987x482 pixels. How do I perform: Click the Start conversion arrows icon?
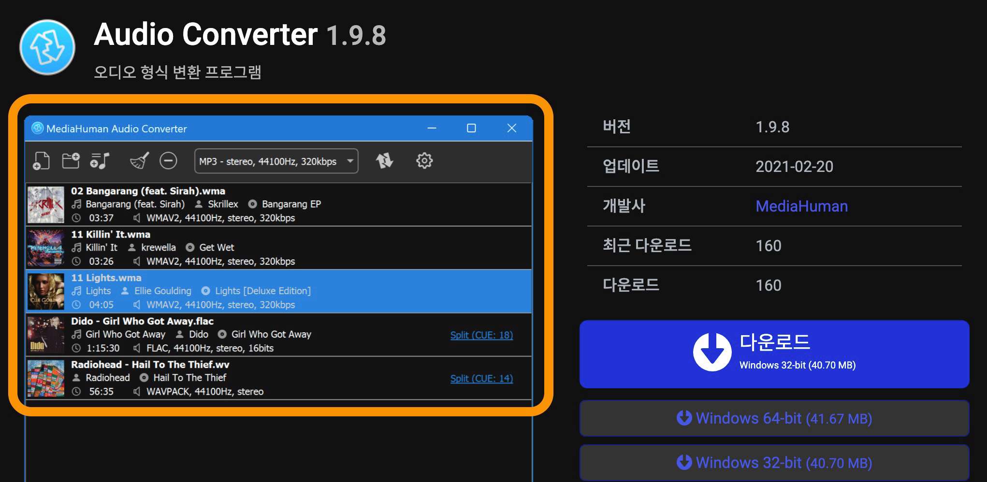[x=385, y=161]
